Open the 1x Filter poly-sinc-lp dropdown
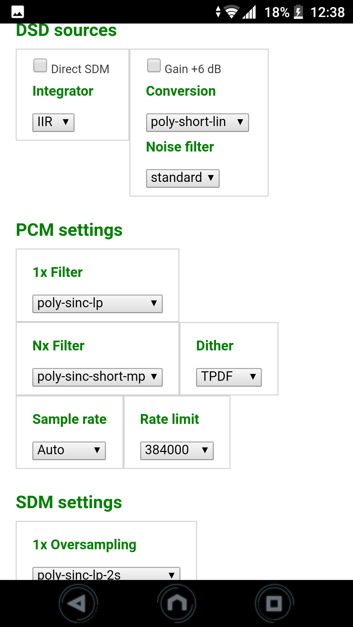353x627 pixels. (x=97, y=304)
